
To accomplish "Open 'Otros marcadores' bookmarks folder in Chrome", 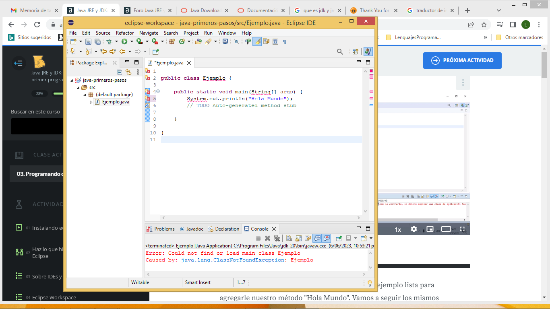I will coord(521,37).
